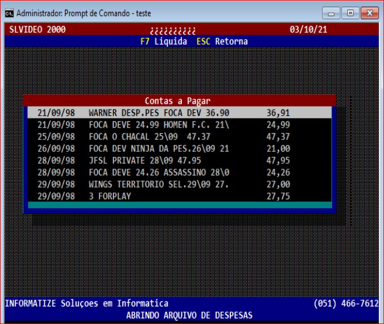The width and height of the screenshot is (384, 324).
Task: Click the ABRINDO ARQUIVO DE DESPESAS status line
Action: click(x=189, y=315)
